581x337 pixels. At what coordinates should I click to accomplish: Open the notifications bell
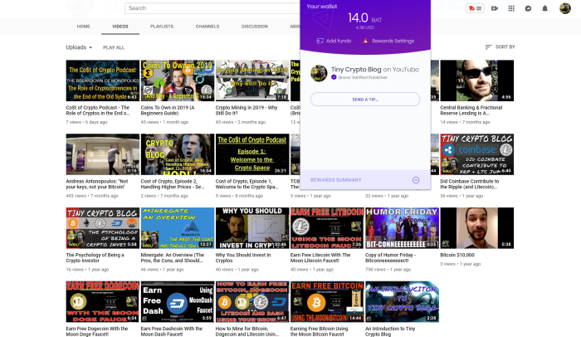[544, 8]
